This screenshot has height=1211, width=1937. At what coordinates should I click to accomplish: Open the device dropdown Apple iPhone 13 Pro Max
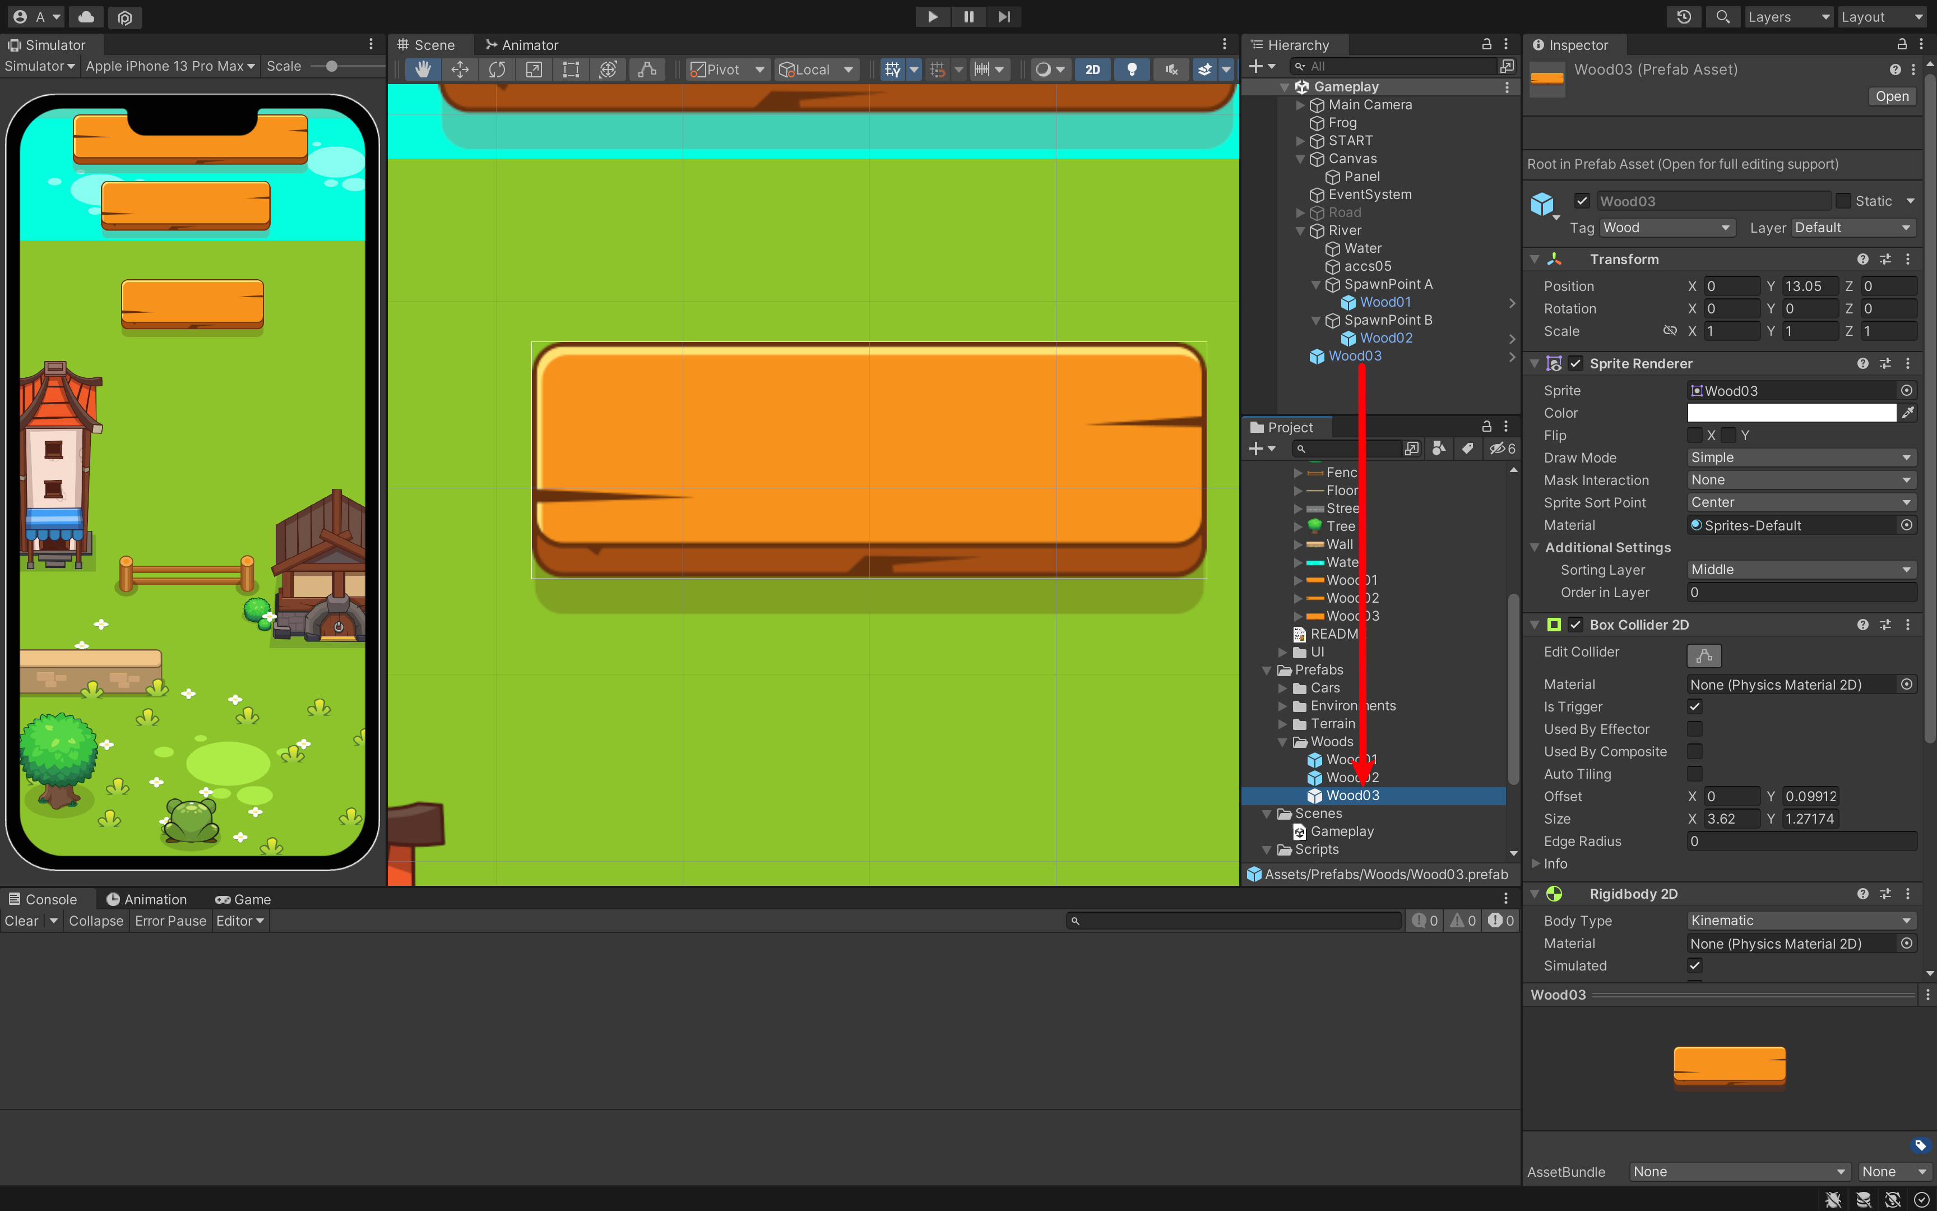[170, 67]
